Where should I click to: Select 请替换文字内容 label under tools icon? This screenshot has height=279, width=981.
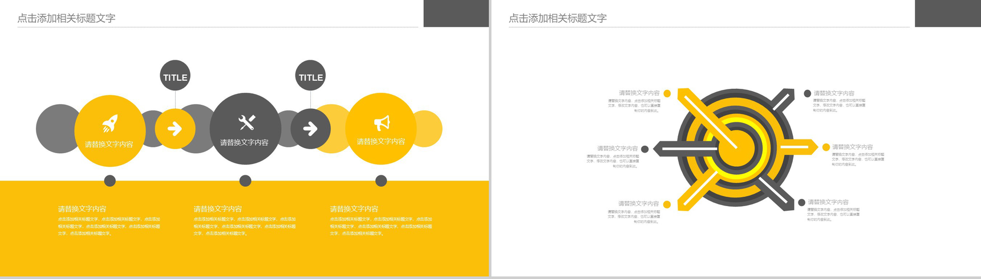click(244, 142)
